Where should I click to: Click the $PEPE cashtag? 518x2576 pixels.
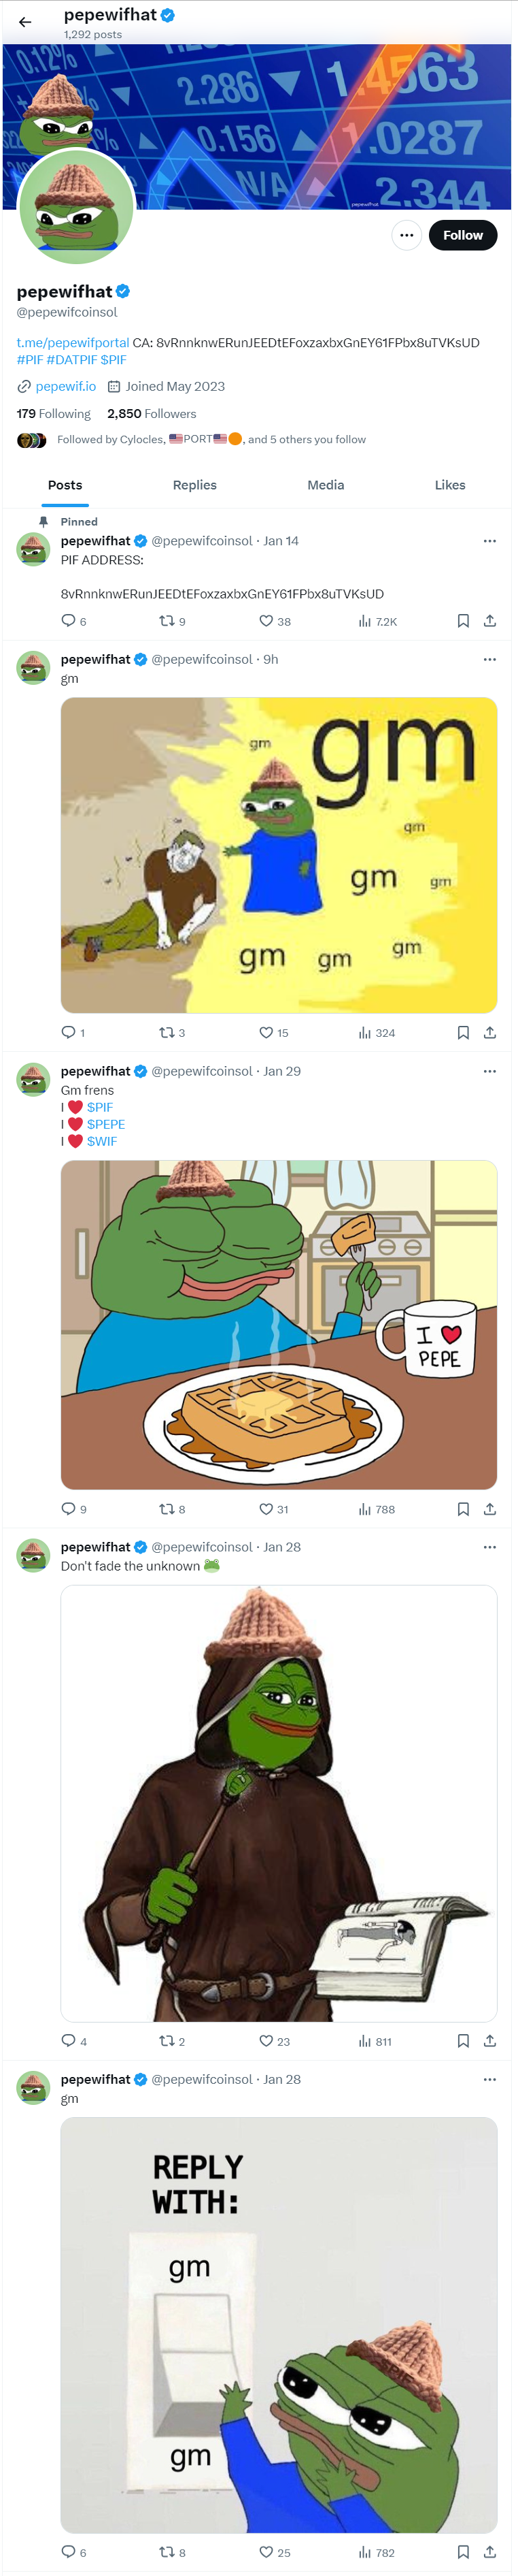pyautogui.click(x=106, y=1124)
